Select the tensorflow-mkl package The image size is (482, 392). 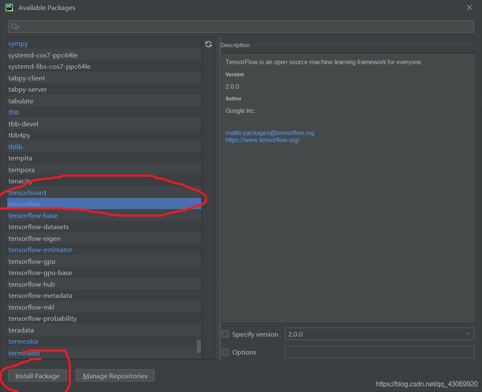[x=104, y=307]
